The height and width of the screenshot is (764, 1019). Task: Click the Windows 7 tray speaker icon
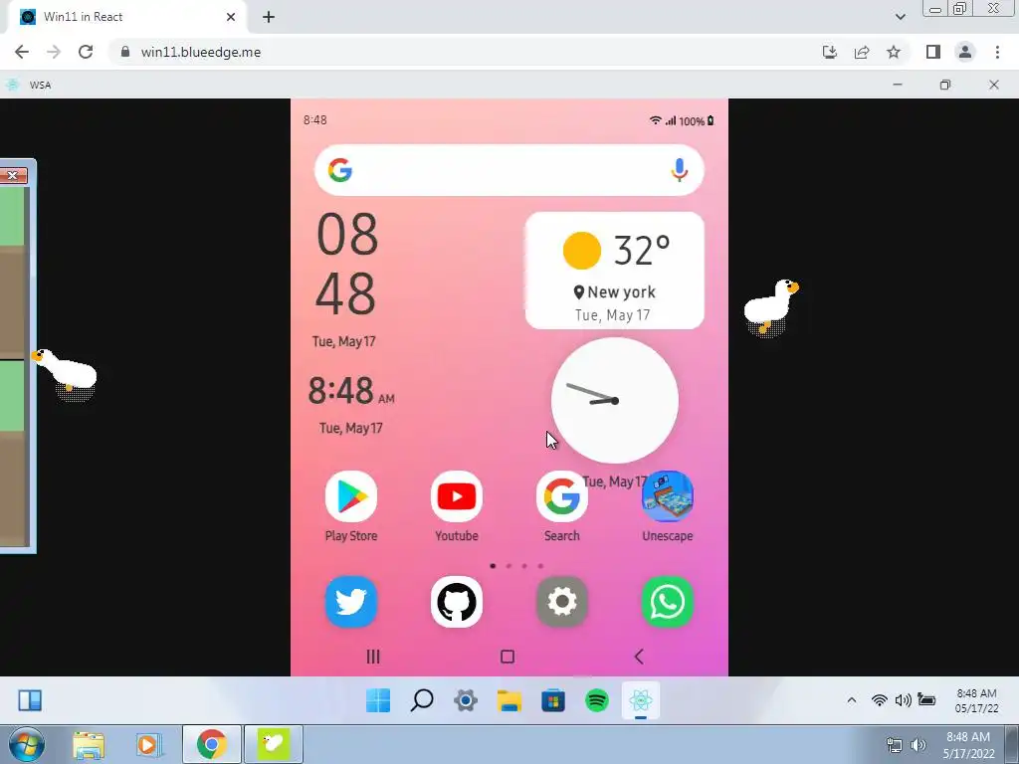(918, 745)
